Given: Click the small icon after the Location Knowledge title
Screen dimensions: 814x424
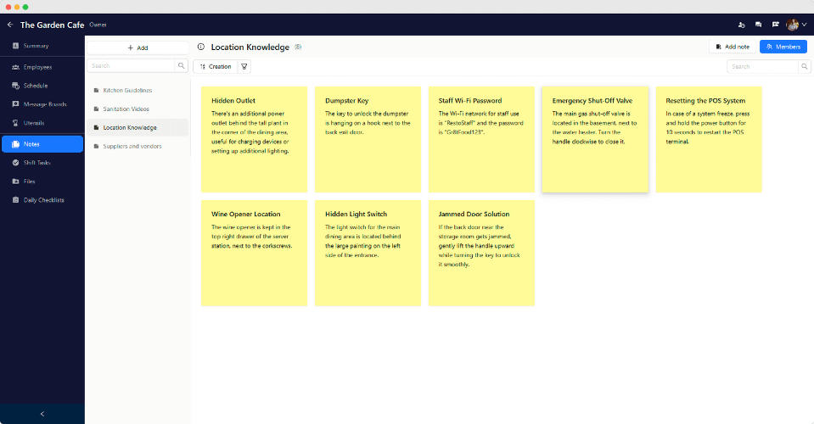Looking at the screenshot, I should tap(298, 47).
